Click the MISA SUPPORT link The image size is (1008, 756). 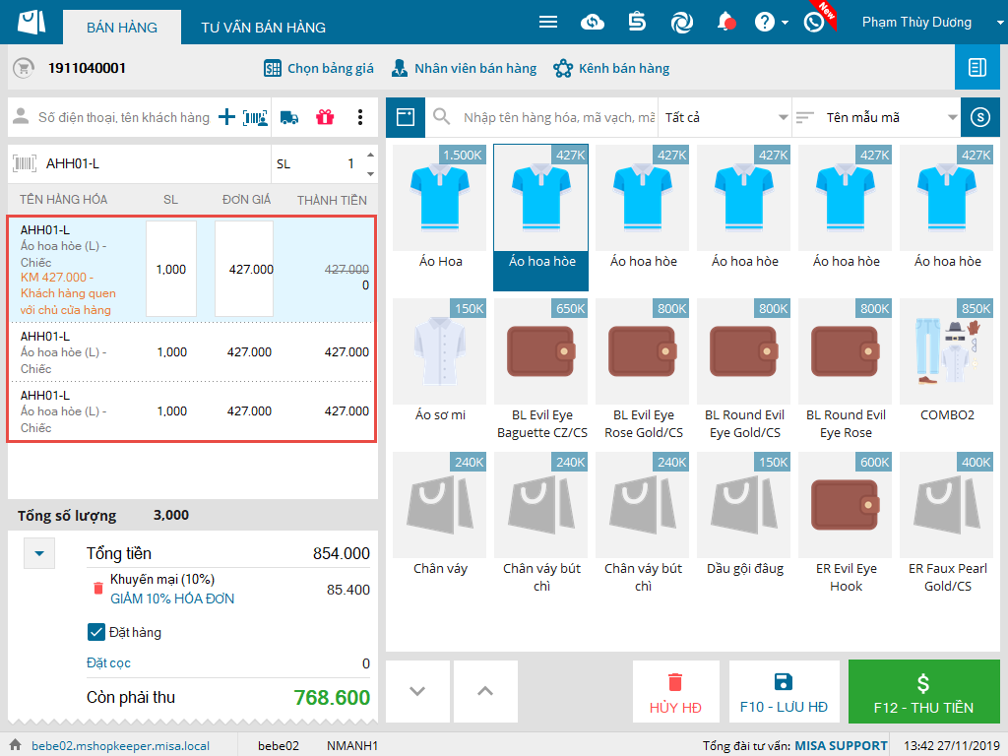tap(841, 746)
